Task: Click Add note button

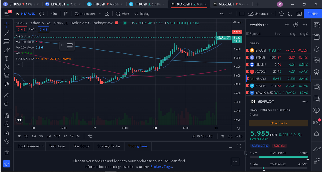Action: coord(279,123)
